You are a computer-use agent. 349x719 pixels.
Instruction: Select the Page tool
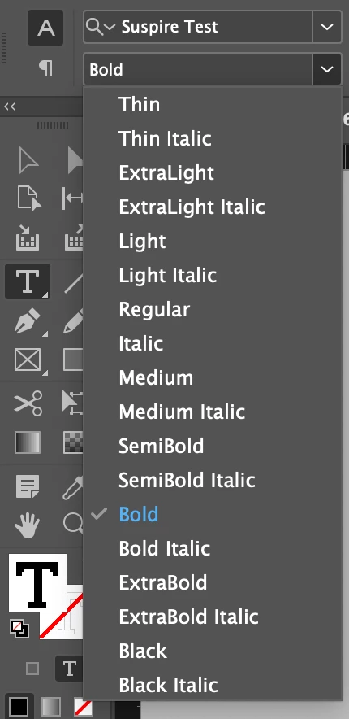click(28, 198)
